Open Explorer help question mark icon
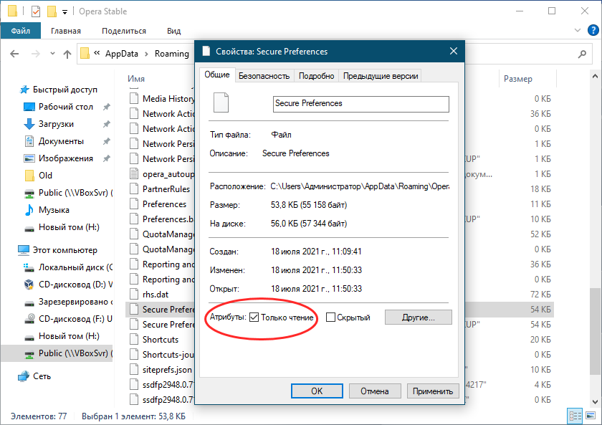602x425 pixels. (x=592, y=31)
